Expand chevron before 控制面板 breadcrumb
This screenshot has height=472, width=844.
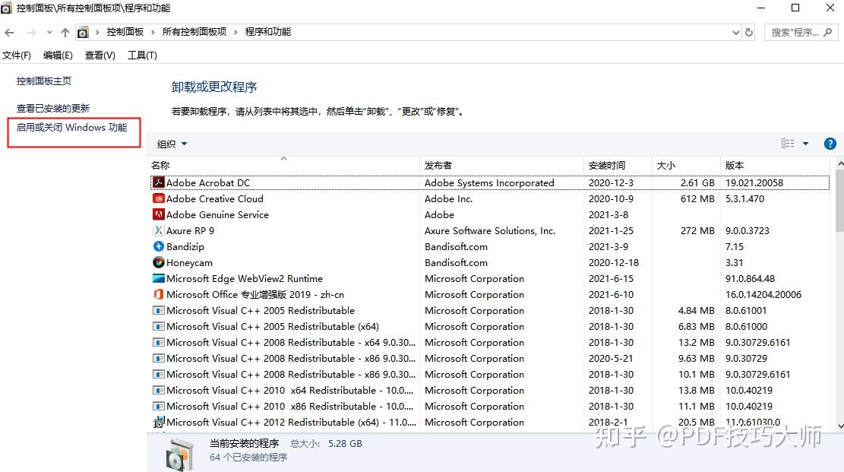[x=97, y=33]
